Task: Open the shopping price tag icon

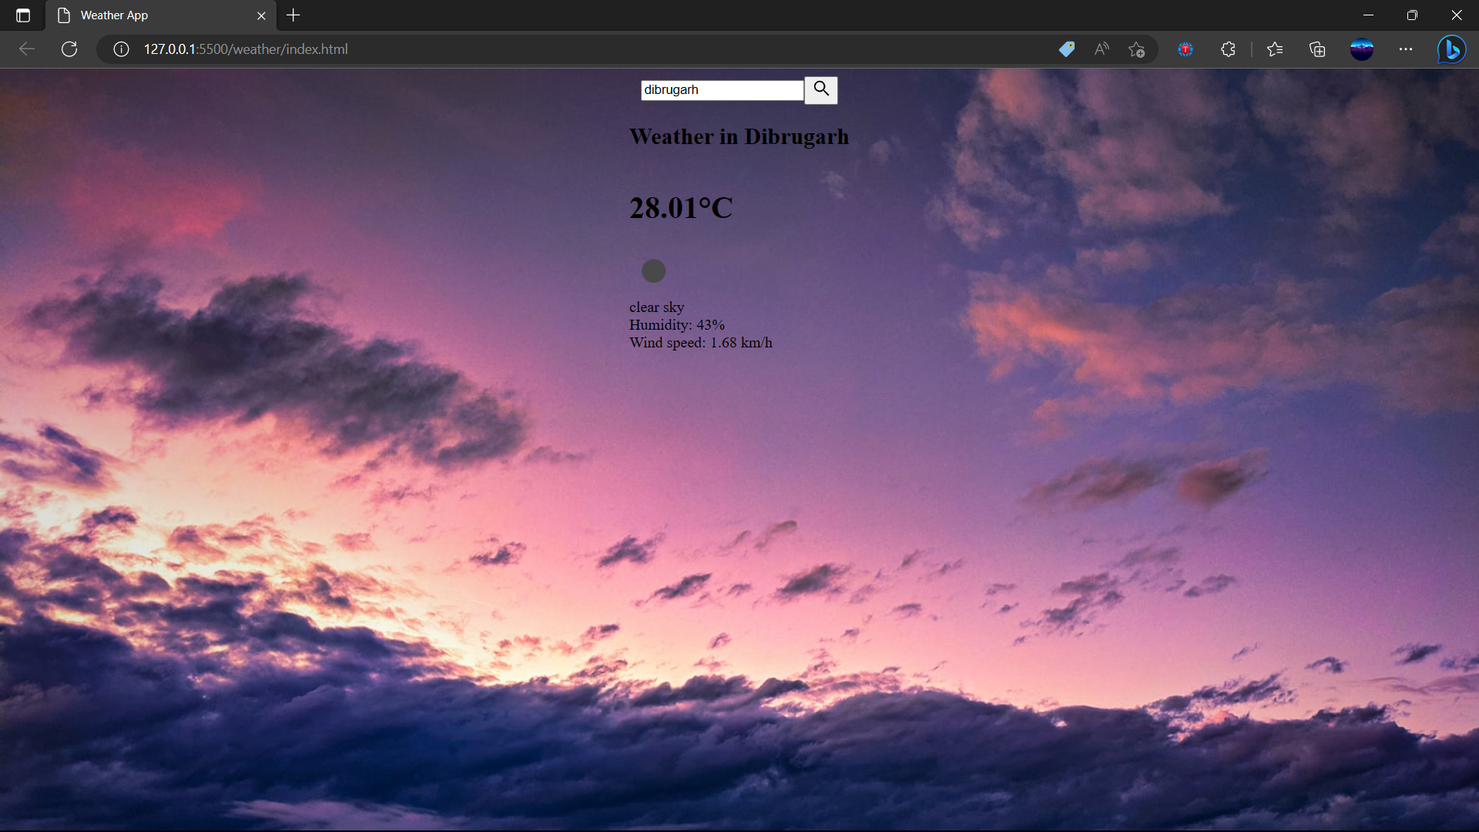Action: click(1067, 49)
